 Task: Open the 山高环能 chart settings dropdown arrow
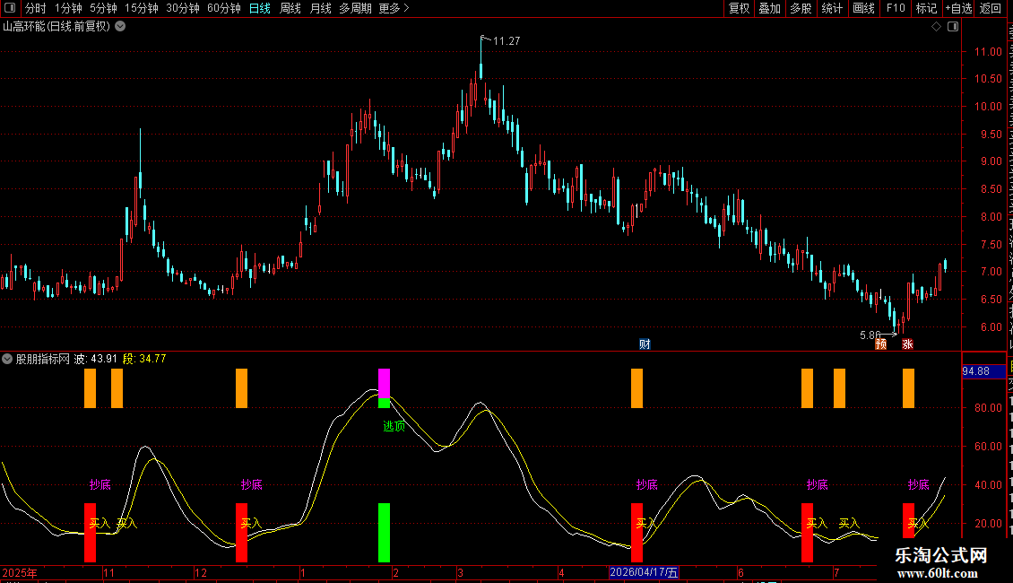click(120, 27)
